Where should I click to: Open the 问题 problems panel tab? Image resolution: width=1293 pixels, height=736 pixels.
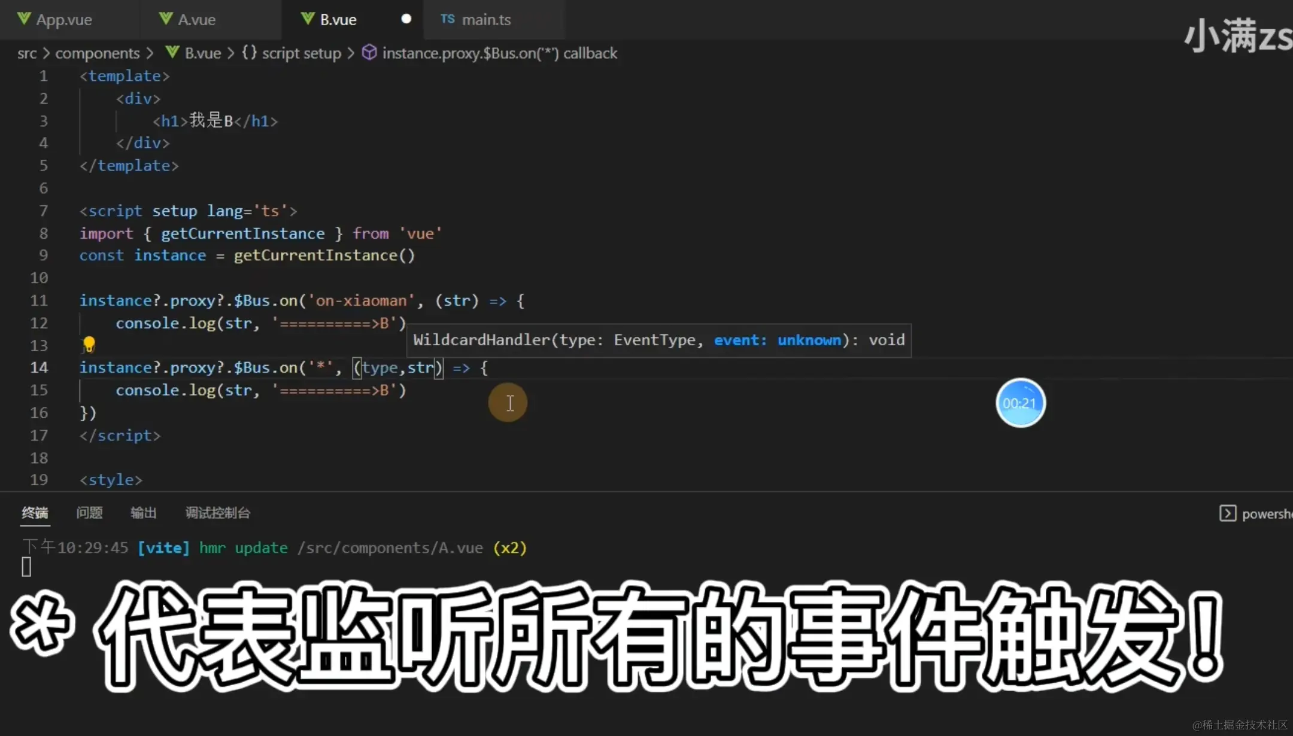tap(89, 513)
